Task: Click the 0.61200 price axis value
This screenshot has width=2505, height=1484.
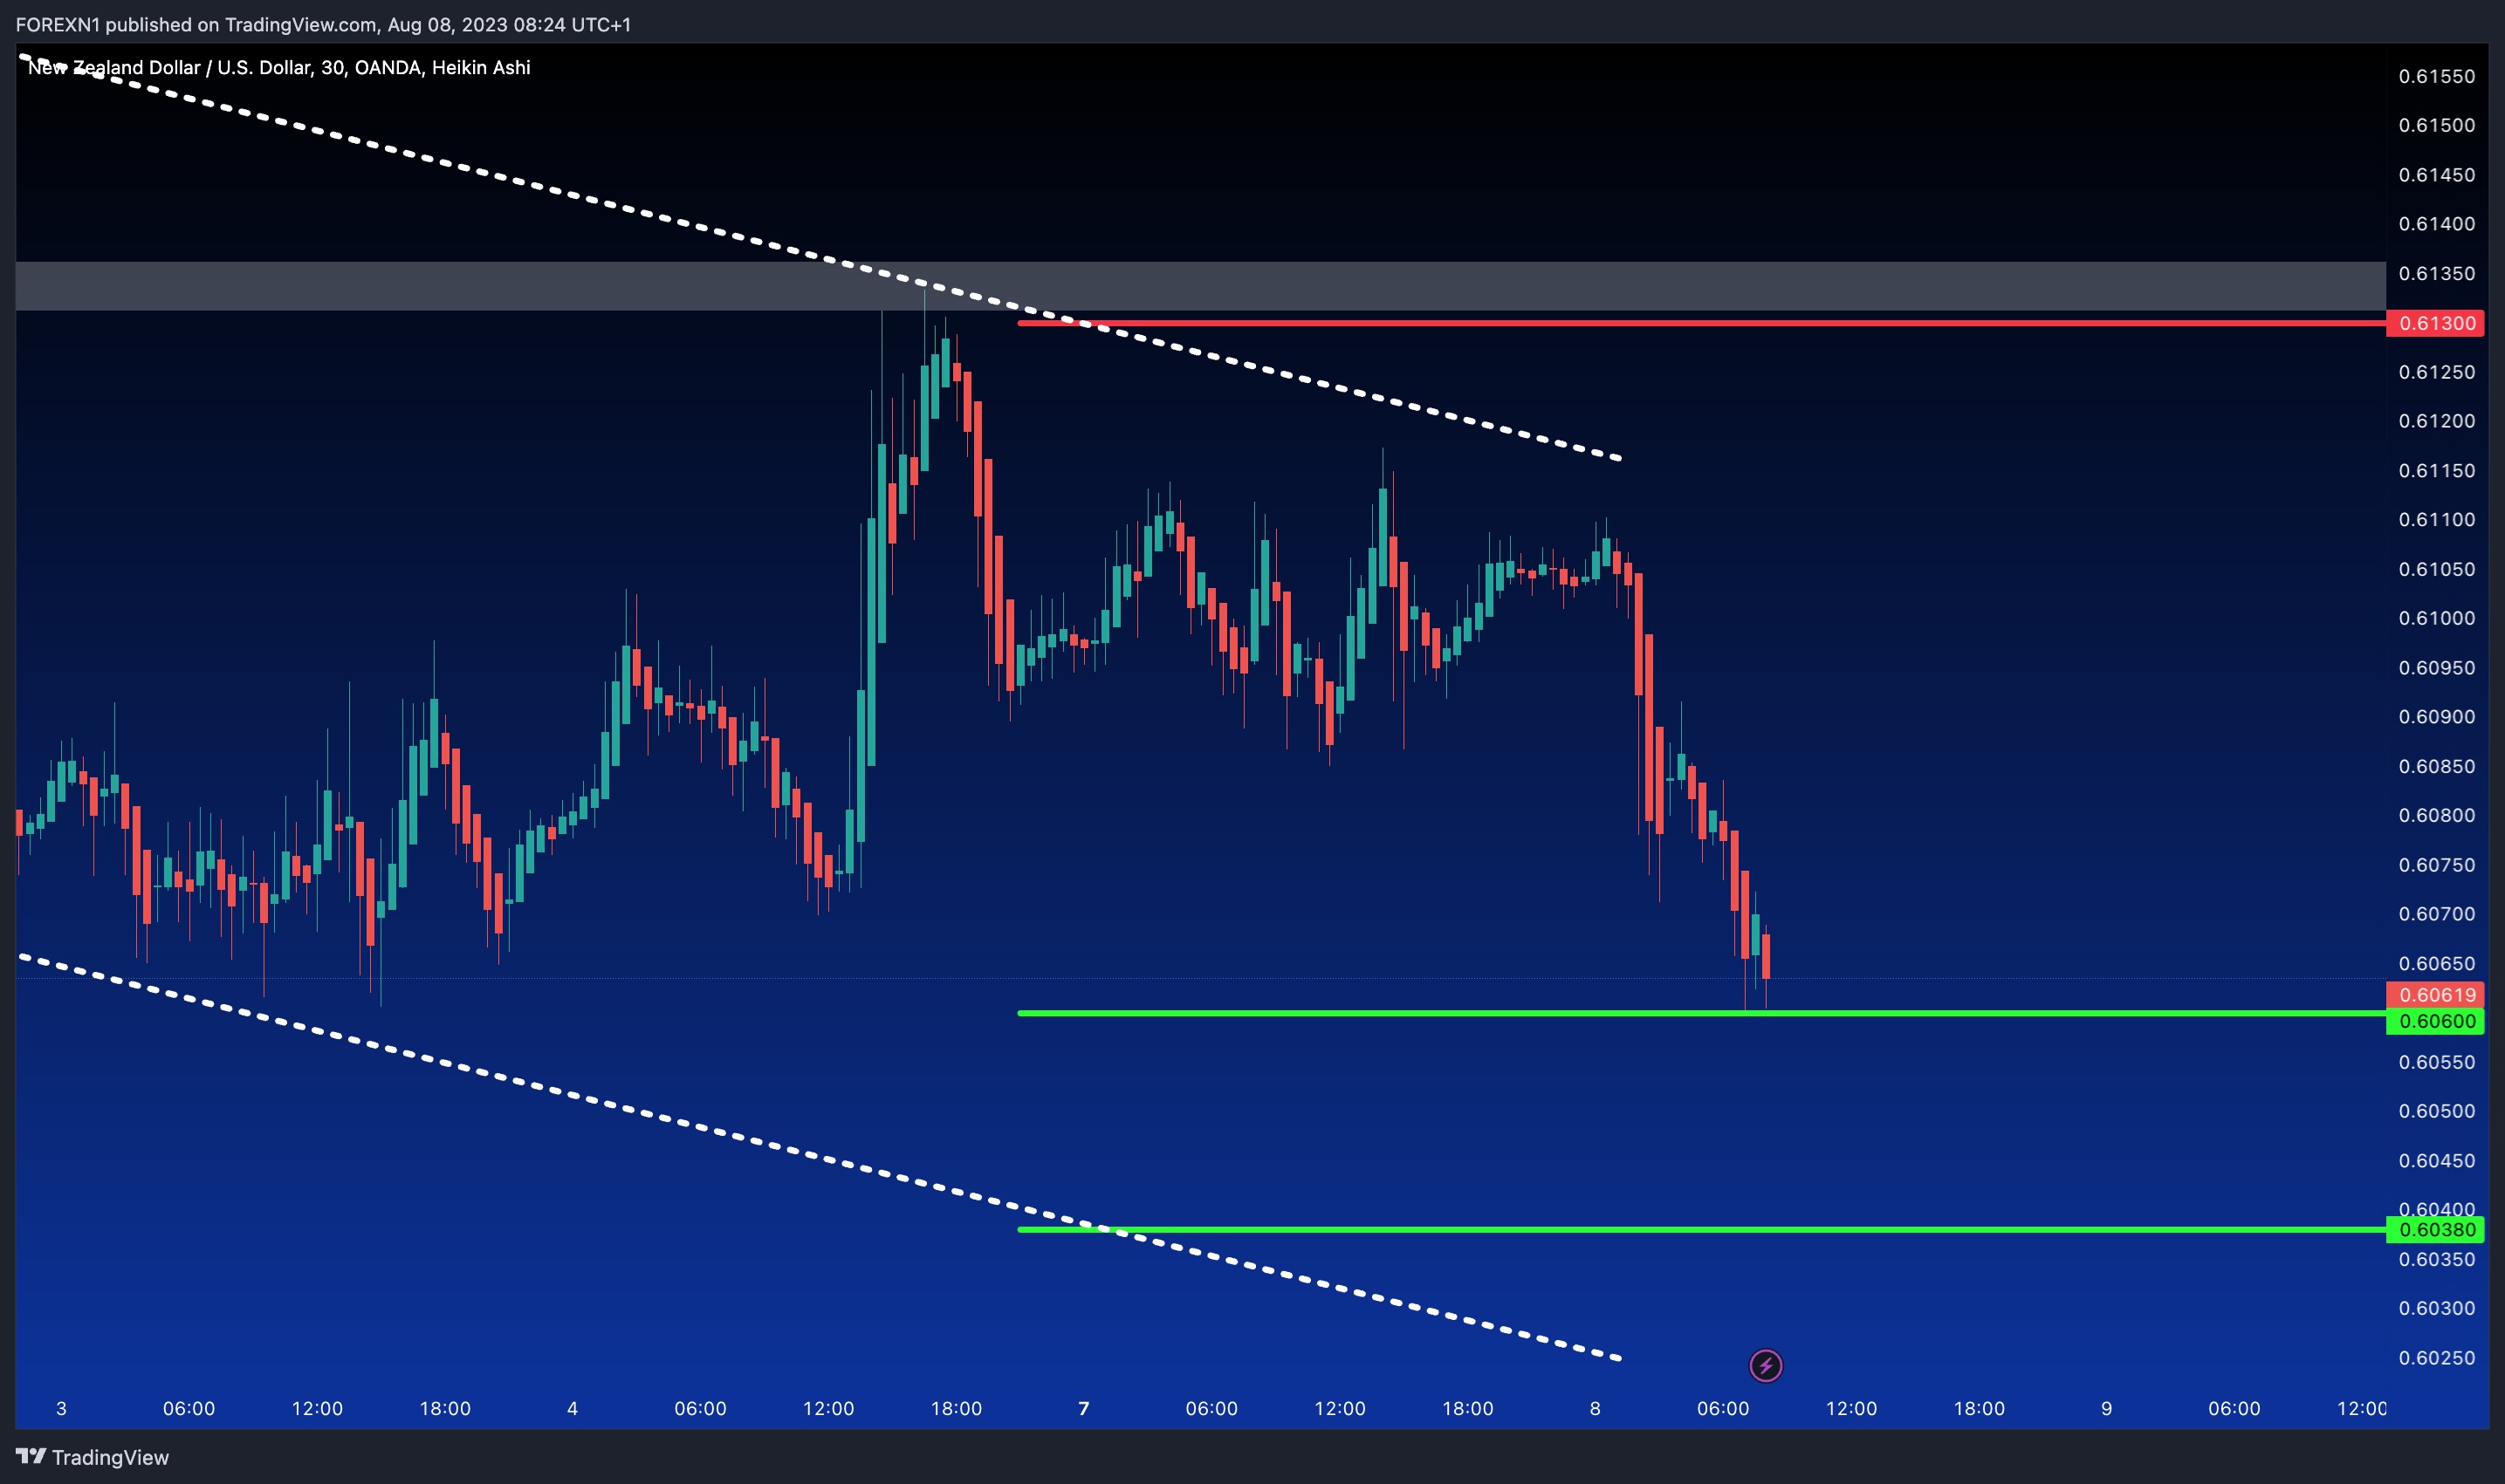Action: coord(2436,421)
